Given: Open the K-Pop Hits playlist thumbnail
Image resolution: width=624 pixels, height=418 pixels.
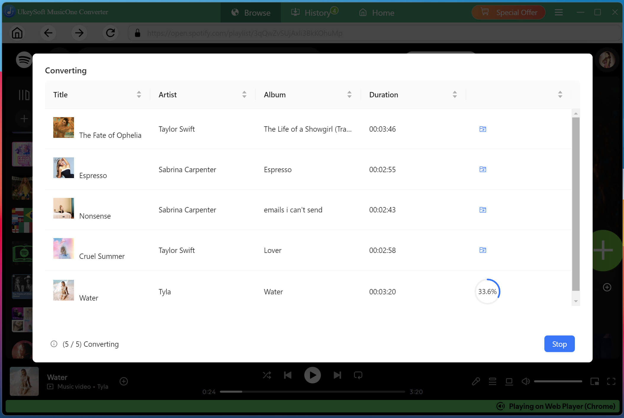Looking at the screenshot, I should pyautogui.click(x=22, y=154).
